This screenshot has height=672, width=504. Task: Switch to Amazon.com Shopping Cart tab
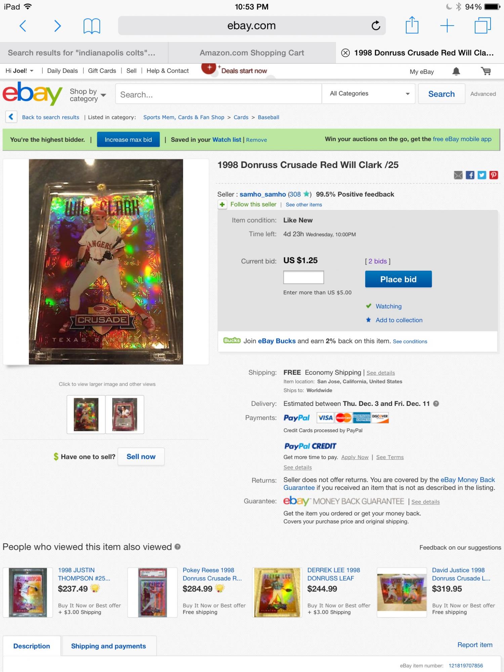[252, 53]
